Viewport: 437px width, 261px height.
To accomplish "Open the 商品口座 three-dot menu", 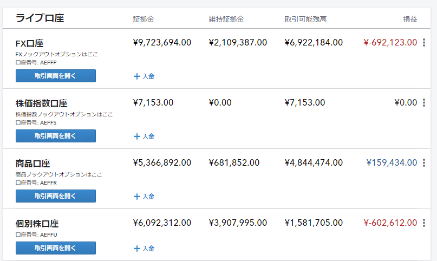I will [424, 163].
